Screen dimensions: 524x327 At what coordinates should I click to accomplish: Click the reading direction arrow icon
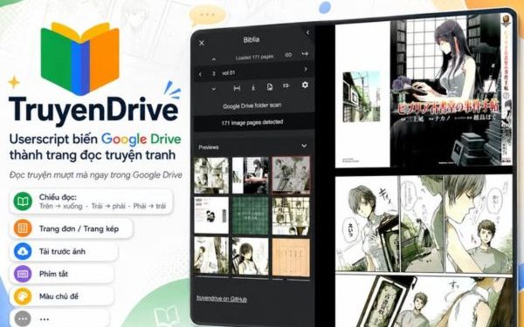coord(305,53)
